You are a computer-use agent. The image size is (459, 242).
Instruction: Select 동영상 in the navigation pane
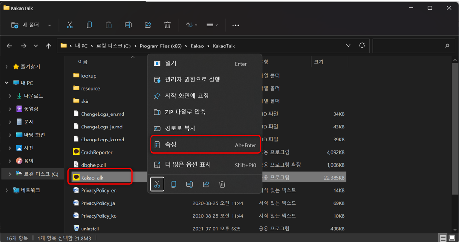(x=31, y=109)
